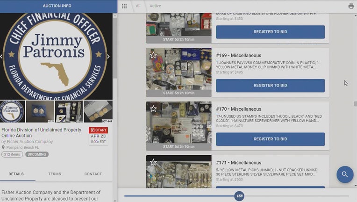The height and width of the screenshot is (202, 357).
Task: Select the coin sets thumbnail third
Action: pyautogui.click(x=69, y=112)
